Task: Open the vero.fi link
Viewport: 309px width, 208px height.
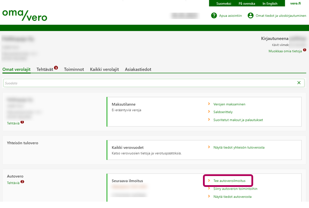Action: (x=295, y=4)
